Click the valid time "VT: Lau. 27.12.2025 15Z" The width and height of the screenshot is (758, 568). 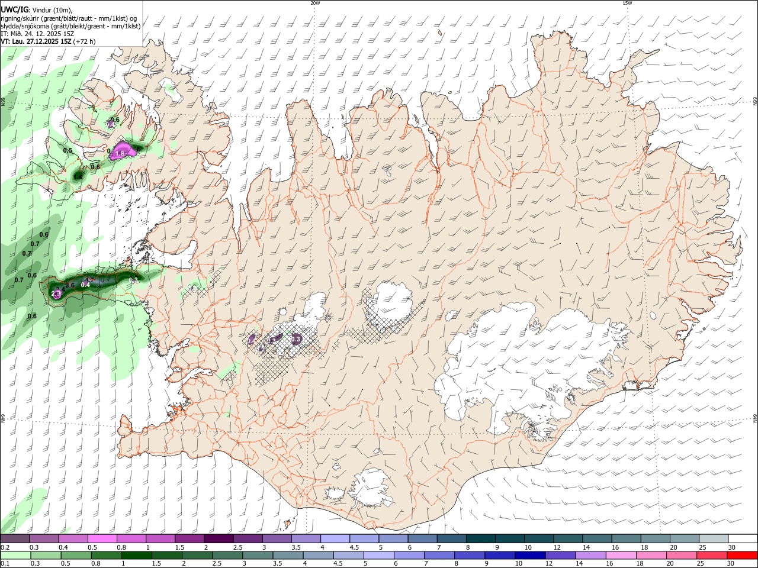tap(36, 42)
